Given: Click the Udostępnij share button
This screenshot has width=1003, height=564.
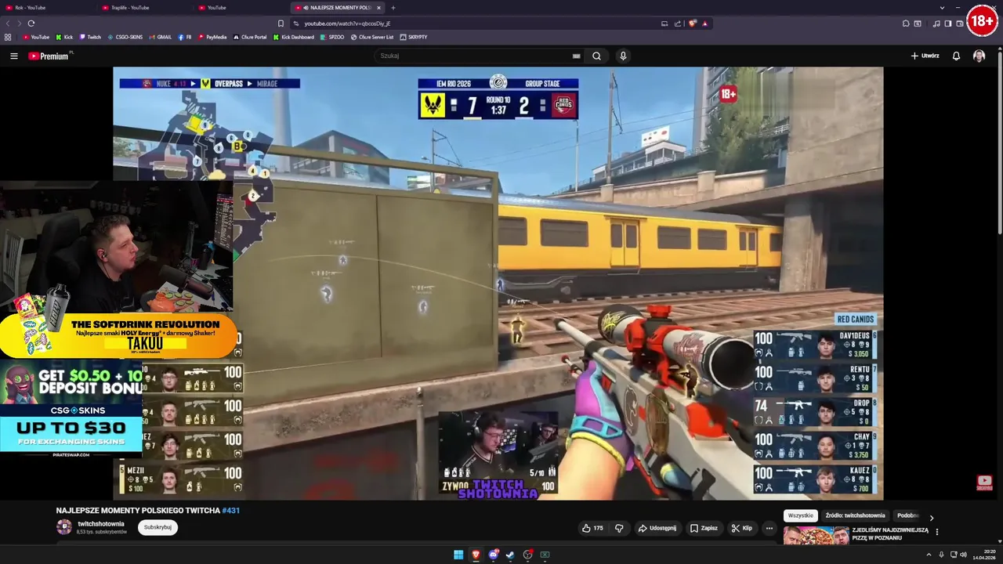Looking at the screenshot, I should pyautogui.click(x=657, y=528).
